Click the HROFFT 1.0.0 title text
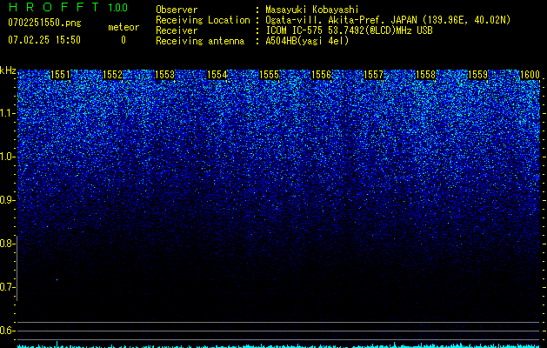 pos(68,7)
